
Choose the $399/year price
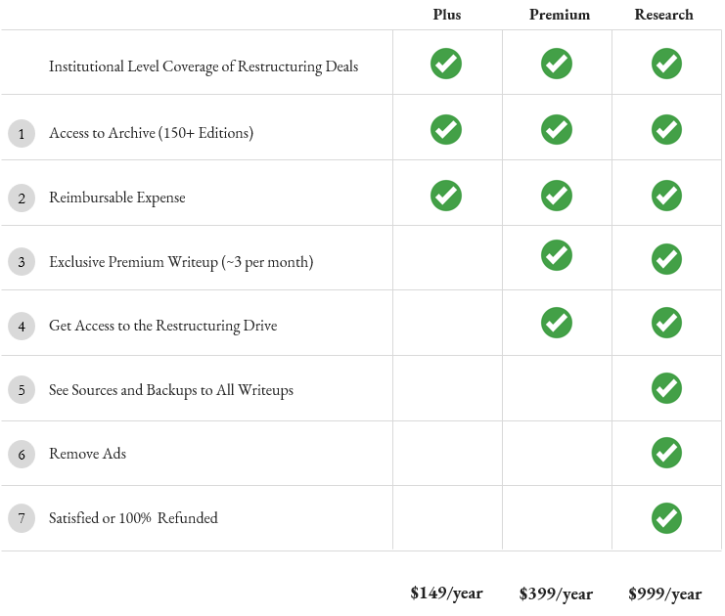pos(556,594)
